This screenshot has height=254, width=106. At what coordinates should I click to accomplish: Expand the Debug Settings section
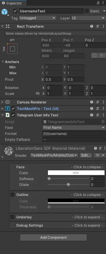pos(57,225)
